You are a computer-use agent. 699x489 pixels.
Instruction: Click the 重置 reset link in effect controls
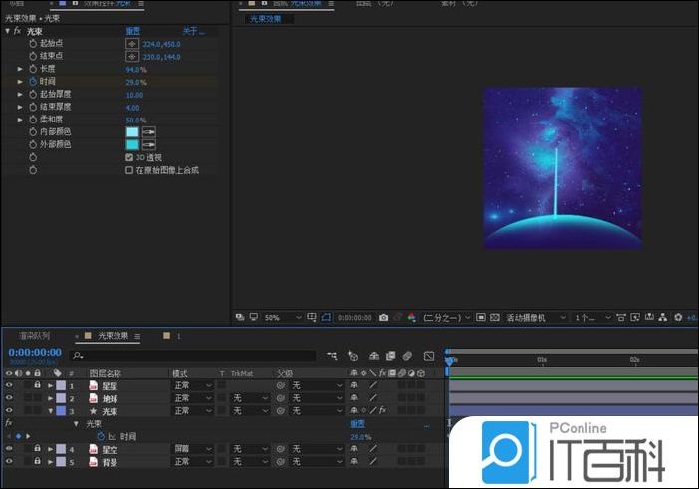pos(132,31)
